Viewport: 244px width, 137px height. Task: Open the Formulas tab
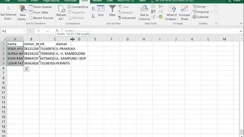click(x=70, y=1)
